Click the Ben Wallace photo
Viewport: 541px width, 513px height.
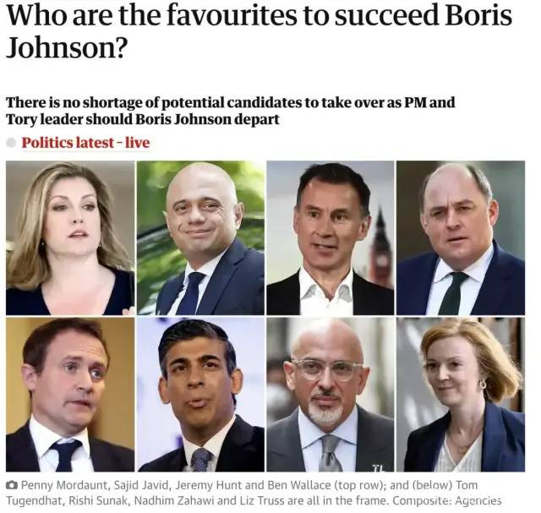coord(461,238)
